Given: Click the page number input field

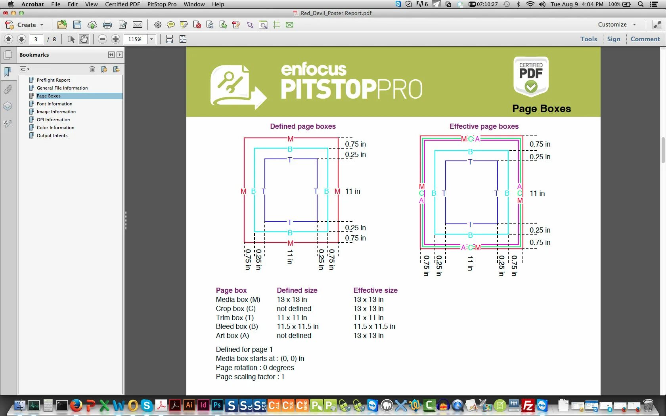Looking at the screenshot, I should 36,39.
